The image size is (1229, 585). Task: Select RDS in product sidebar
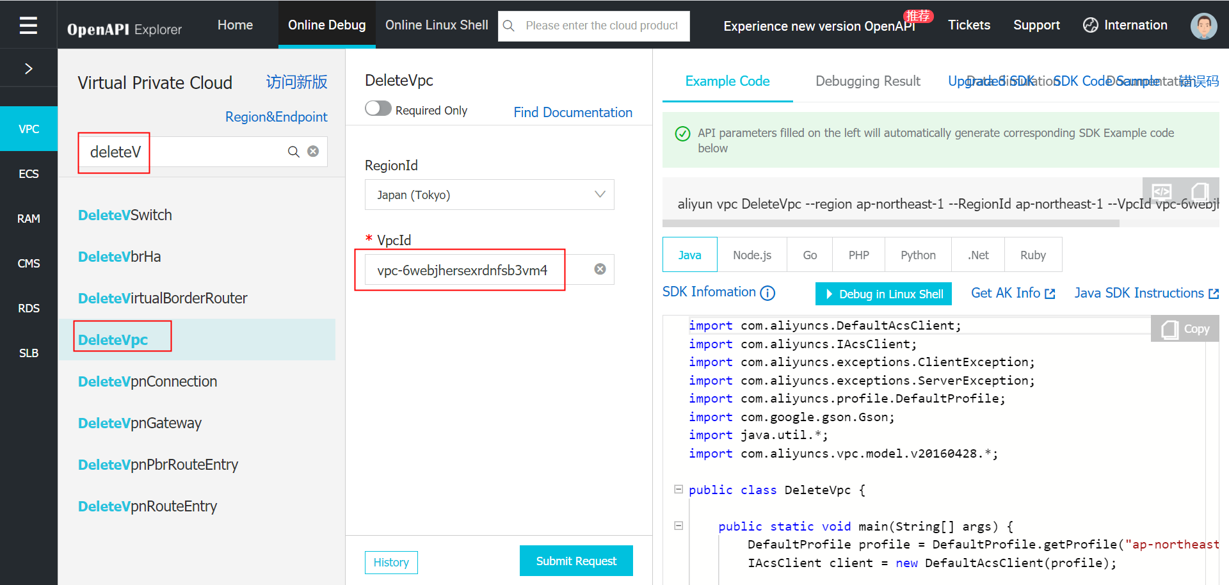(29, 308)
